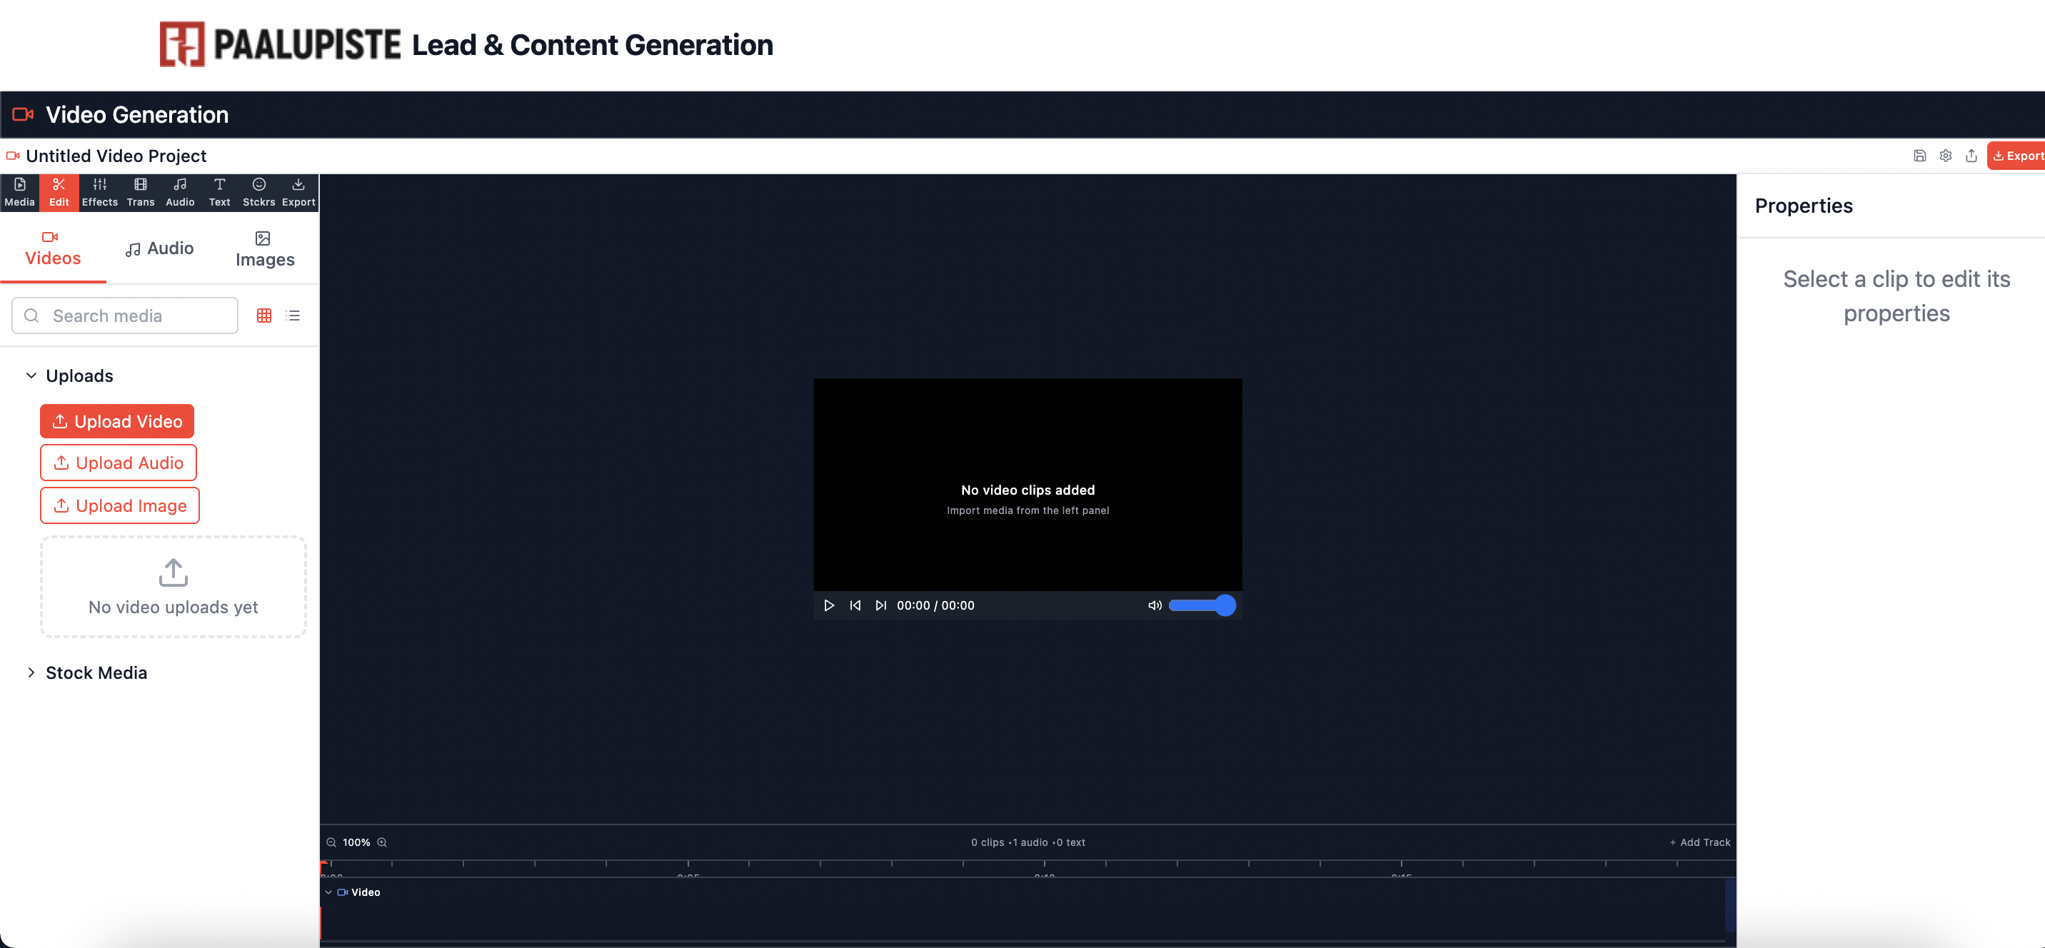The height and width of the screenshot is (948, 2045).
Task: Switch to the Videos media tab
Action: point(53,248)
